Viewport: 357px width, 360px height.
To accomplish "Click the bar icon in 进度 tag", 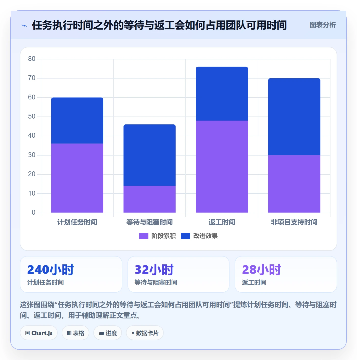I will pyautogui.click(x=101, y=333).
